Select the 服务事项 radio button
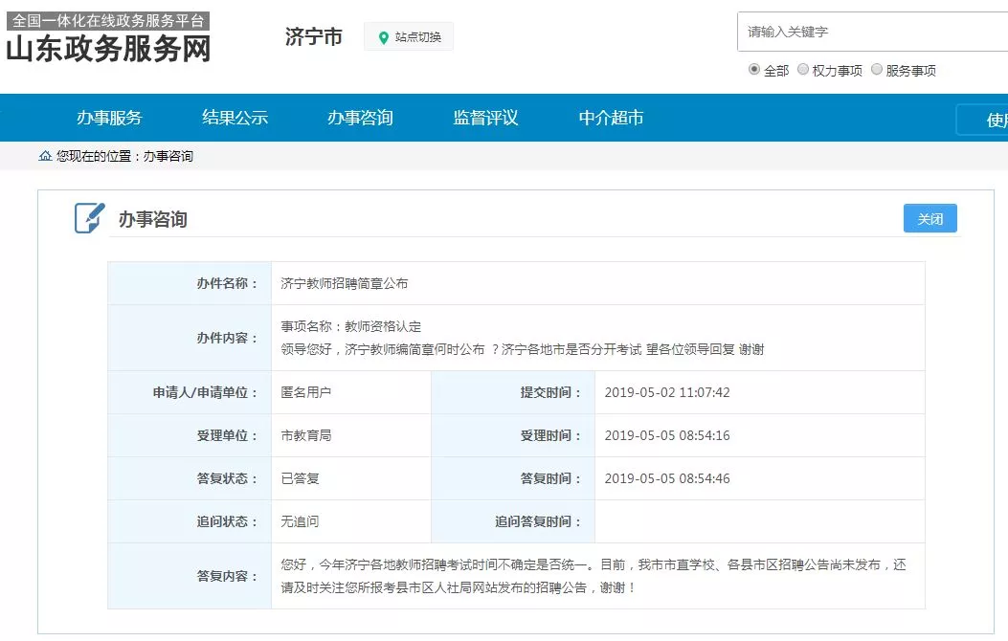Image resolution: width=1008 pixels, height=641 pixels. coord(876,70)
